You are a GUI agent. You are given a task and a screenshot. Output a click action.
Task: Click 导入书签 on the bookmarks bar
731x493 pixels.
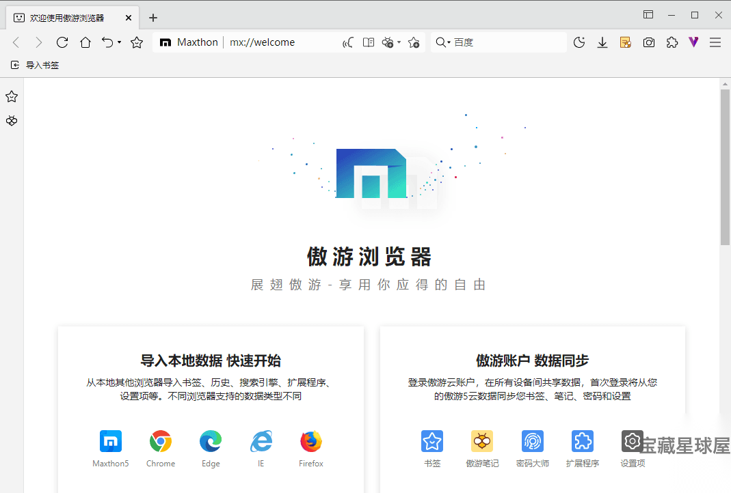point(35,65)
